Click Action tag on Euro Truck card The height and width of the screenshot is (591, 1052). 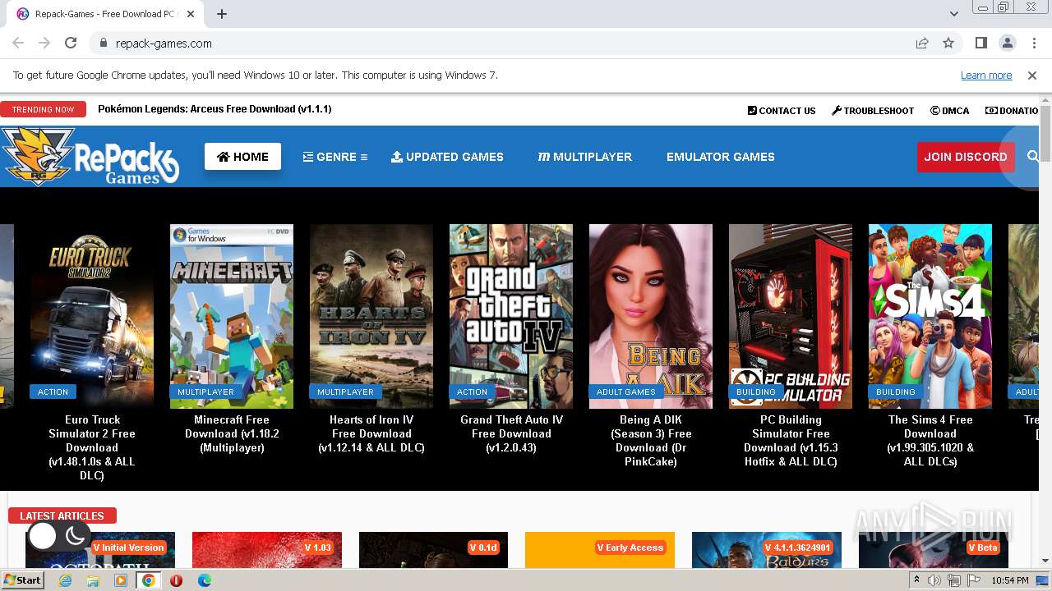(x=53, y=392)
